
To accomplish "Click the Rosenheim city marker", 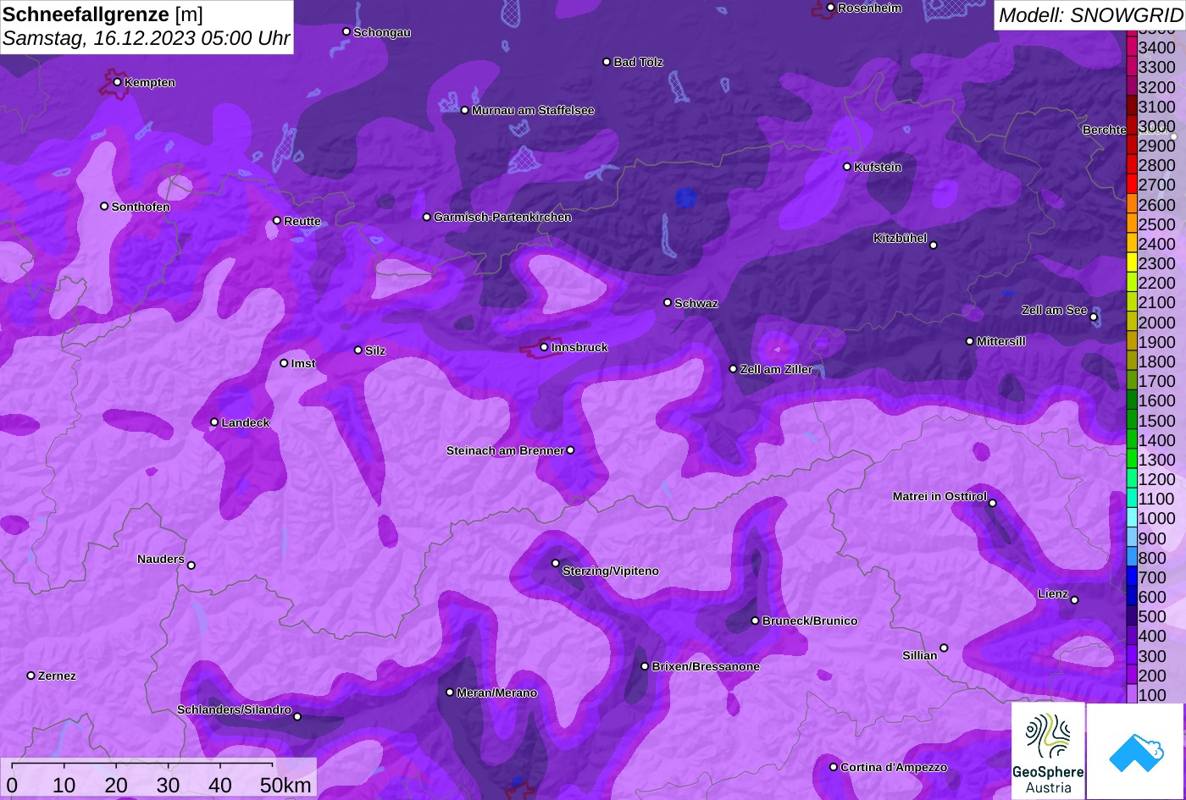I will [830, 8].
